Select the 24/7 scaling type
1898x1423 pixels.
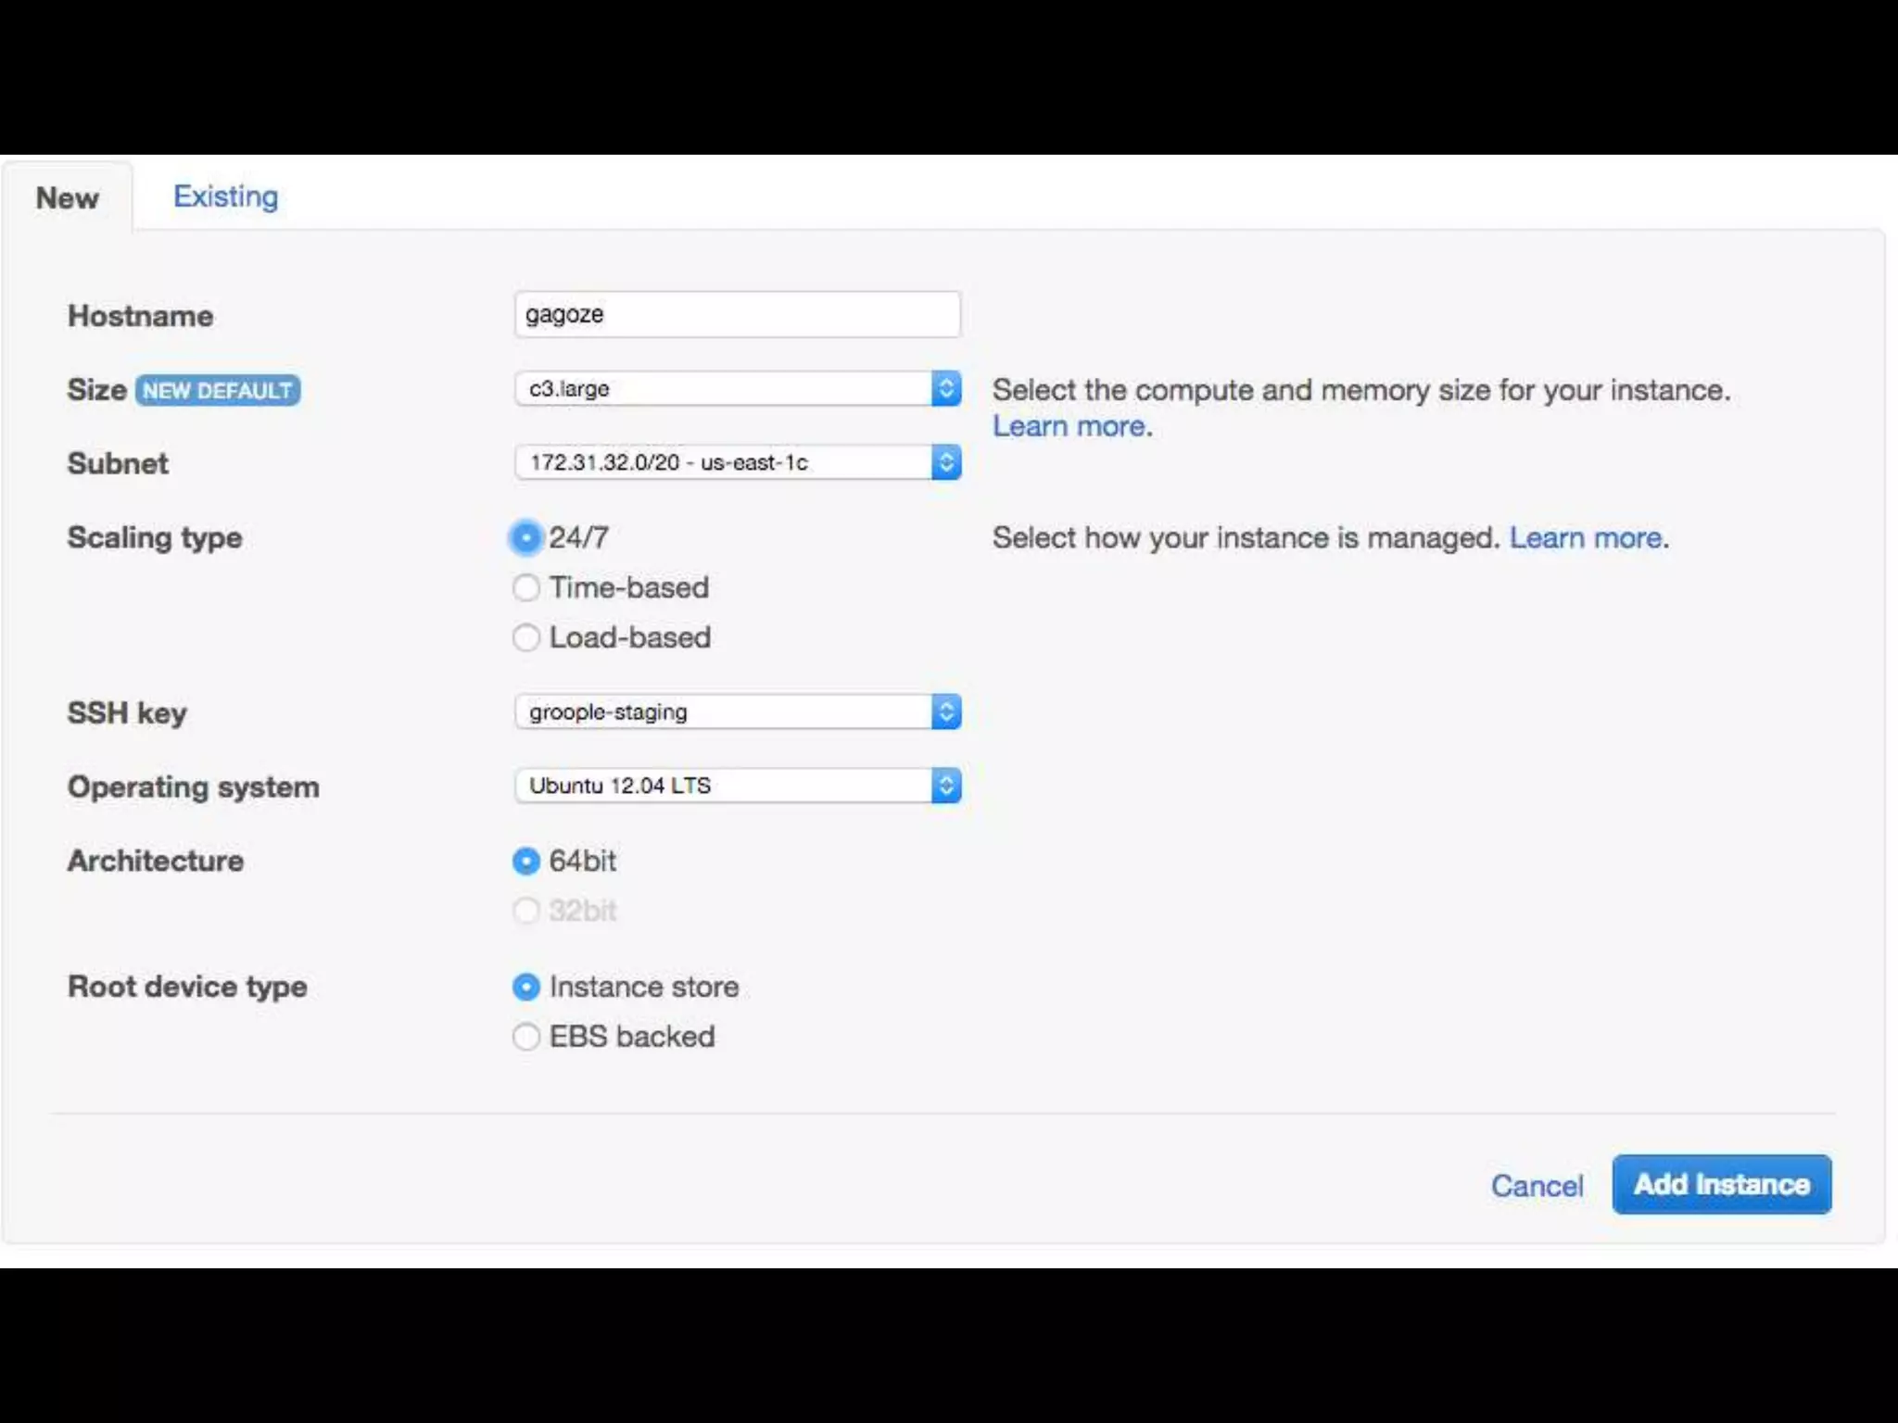(525, 537)
